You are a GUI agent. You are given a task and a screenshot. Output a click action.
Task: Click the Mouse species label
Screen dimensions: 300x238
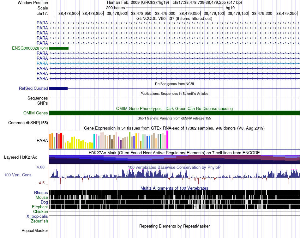(x=42, y=198)
